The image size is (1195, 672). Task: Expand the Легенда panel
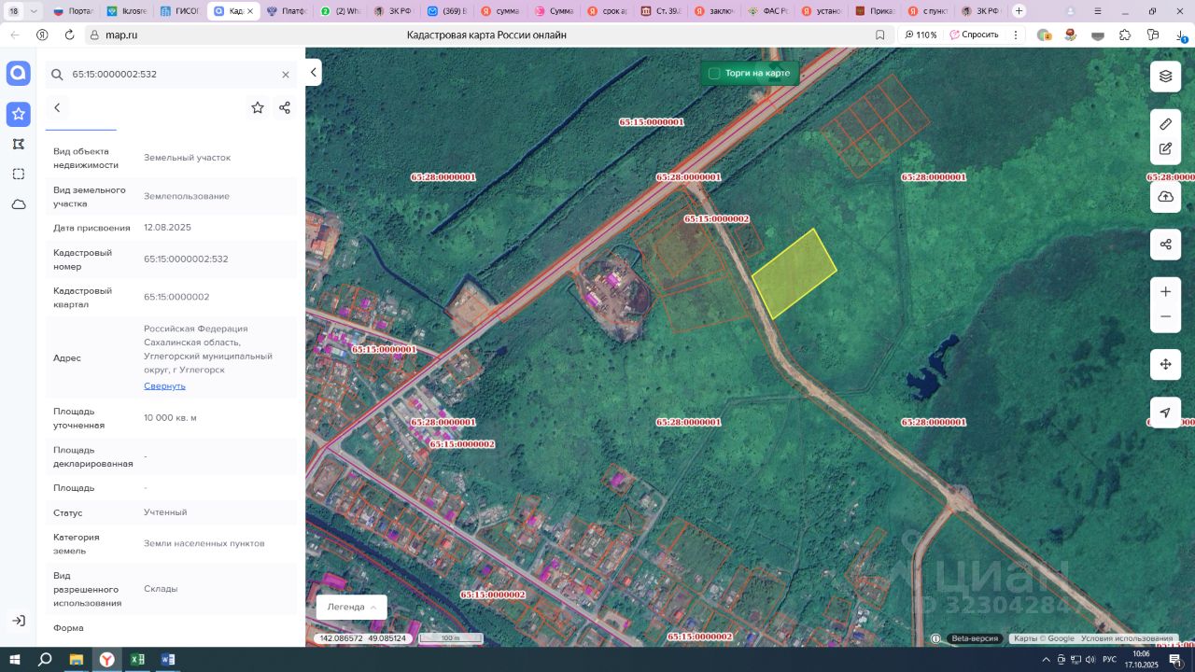[x=351, y=607]
